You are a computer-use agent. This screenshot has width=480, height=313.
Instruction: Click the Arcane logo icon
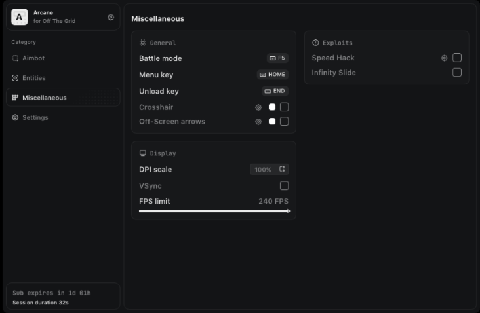[x=20, y=17]
